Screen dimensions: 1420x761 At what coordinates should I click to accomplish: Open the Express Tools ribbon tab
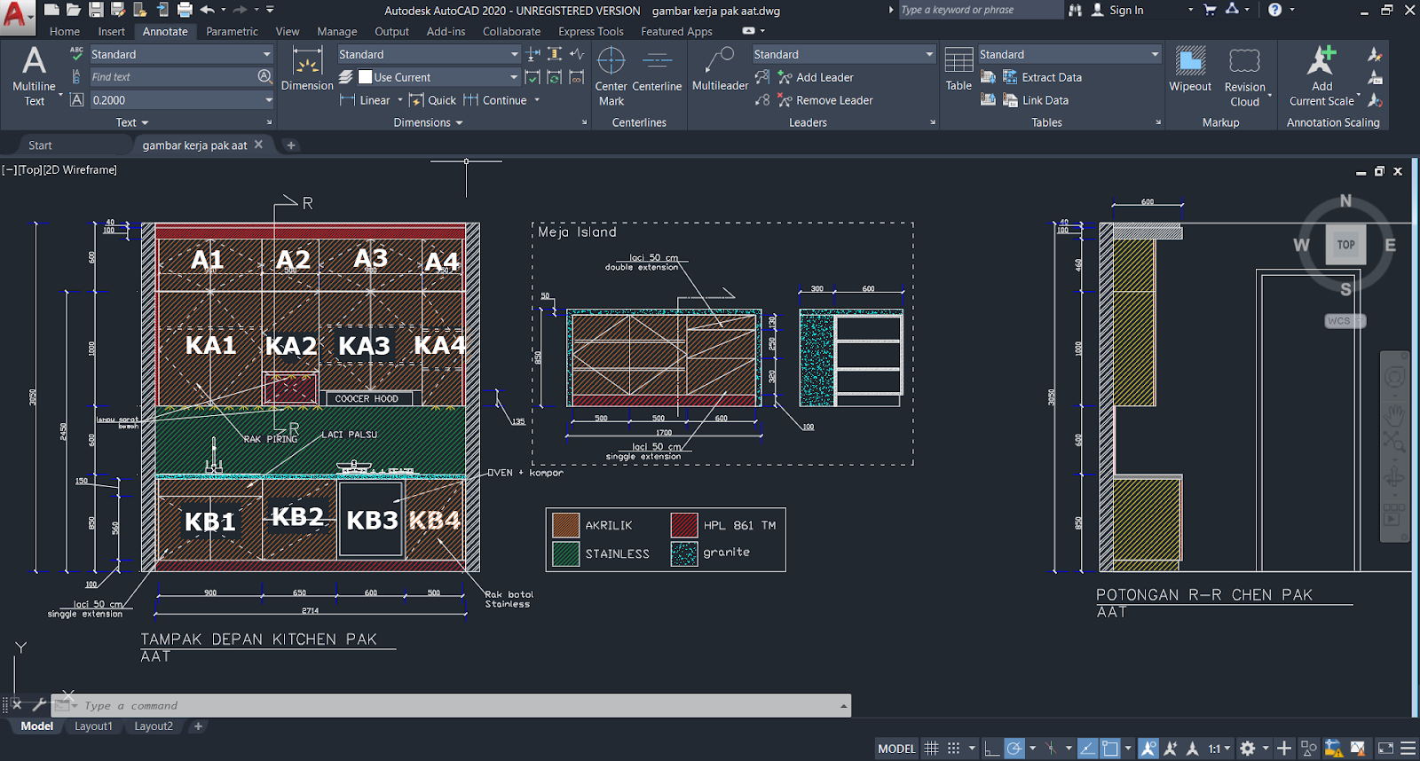tap(591, 31)
